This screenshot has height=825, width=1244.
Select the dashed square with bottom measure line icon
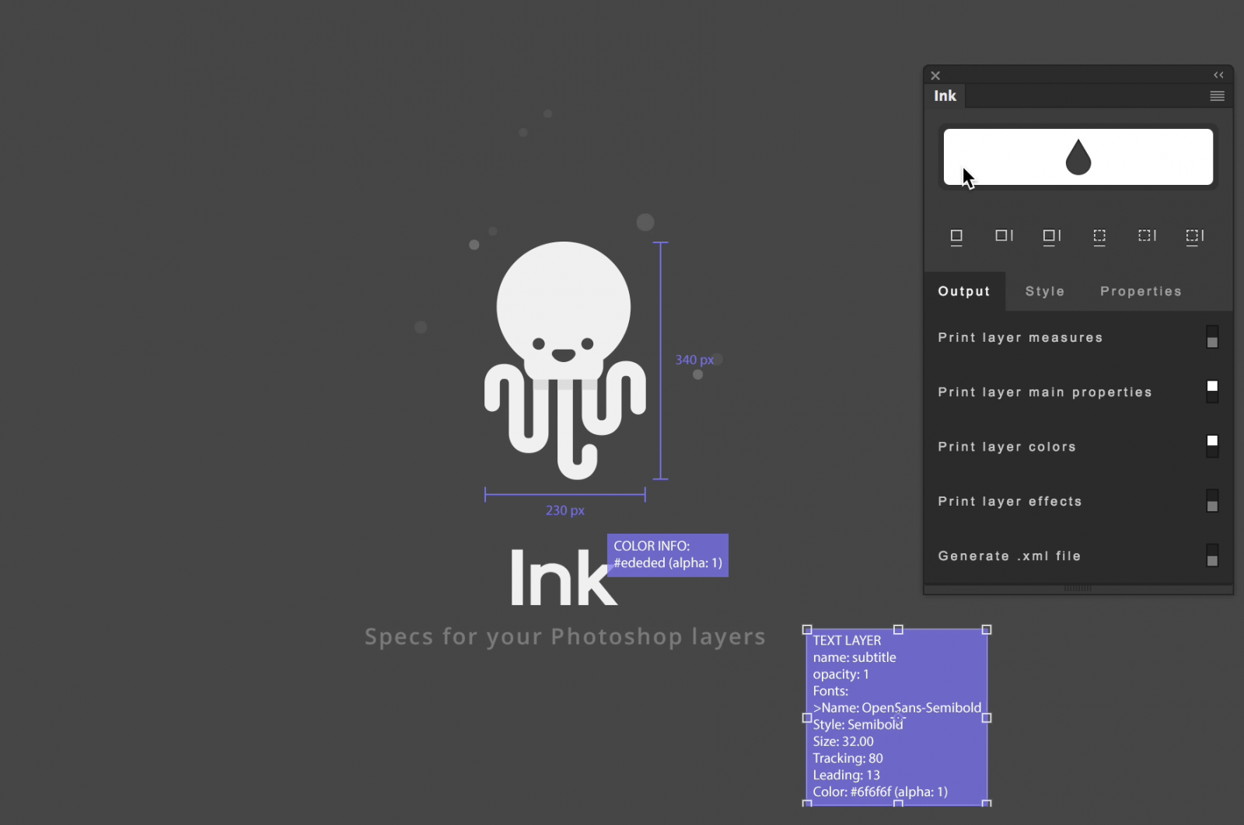pos(1099,237)
